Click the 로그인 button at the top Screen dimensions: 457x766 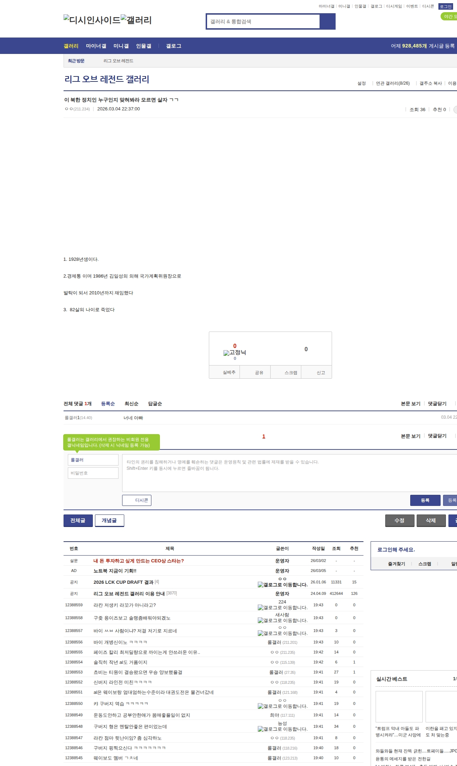446,6
